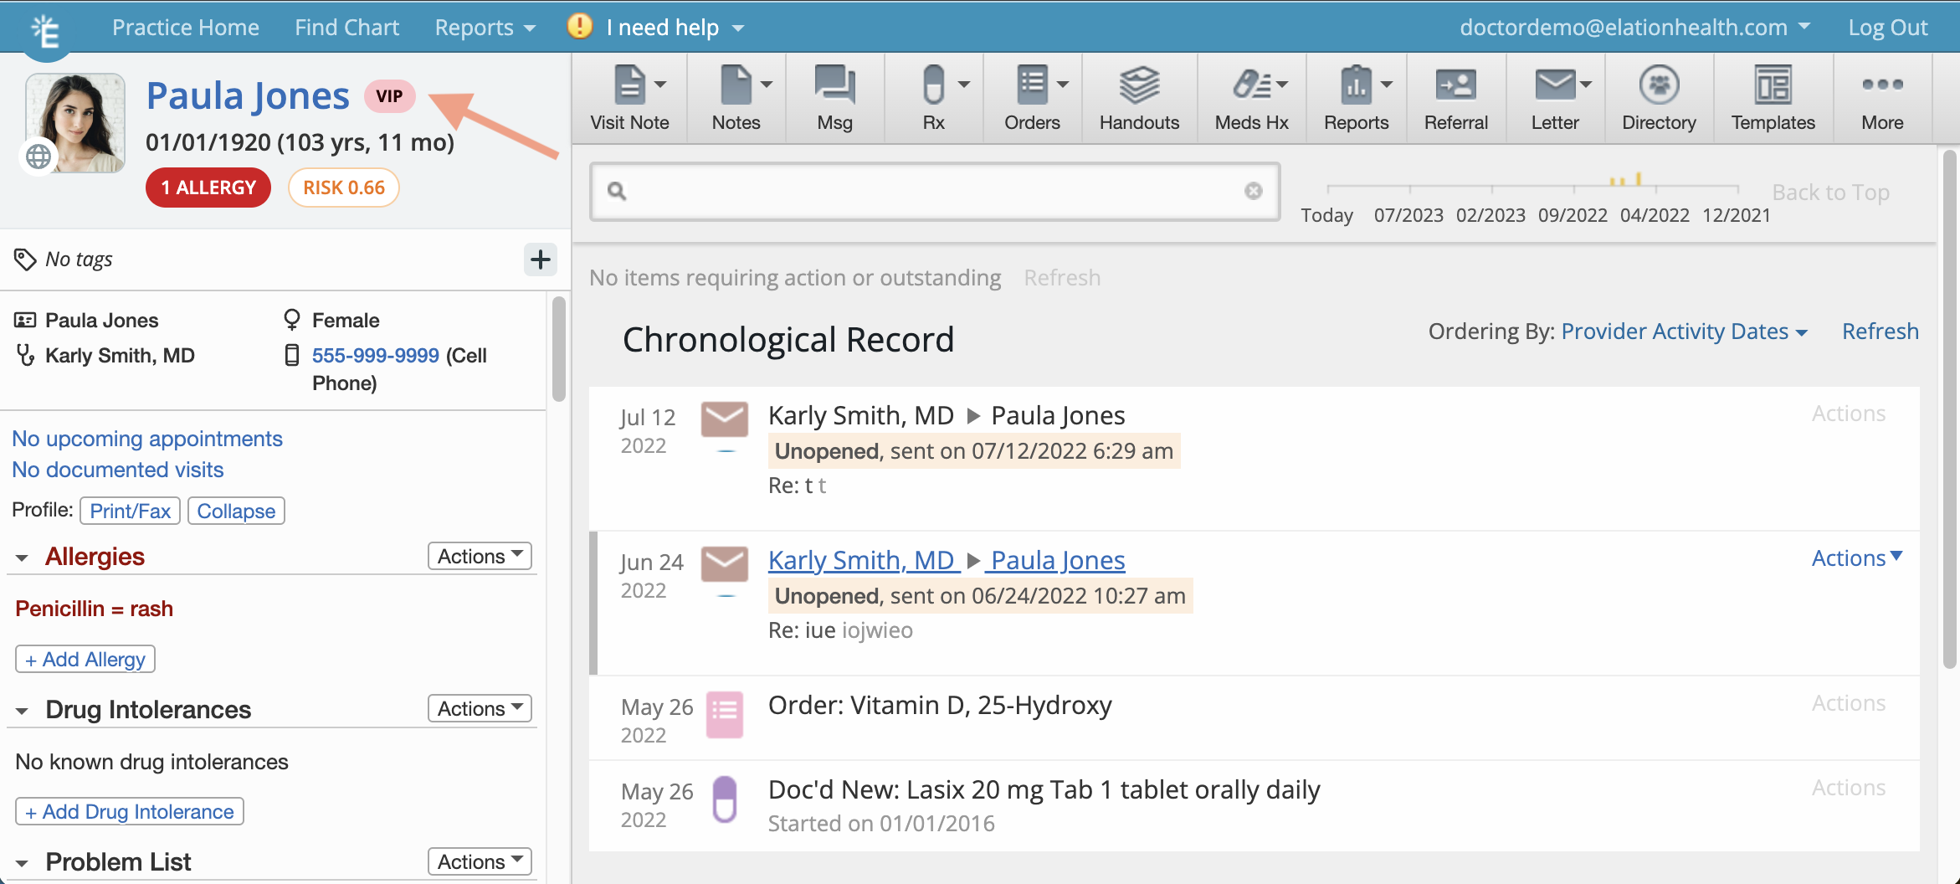Jump to 09/2022 on the timeline
The image size is (1960, 884).
click(x=1573, y=215)
